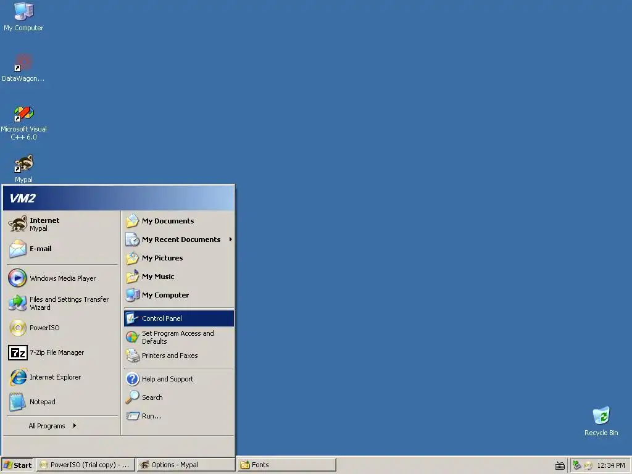Select Microsoft Visual C++ 6.0 desktop shortcut

pyautogui.click(x=23, y=123)
